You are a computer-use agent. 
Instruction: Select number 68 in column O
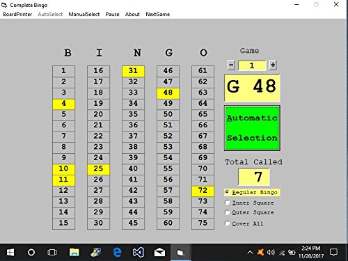203,148
